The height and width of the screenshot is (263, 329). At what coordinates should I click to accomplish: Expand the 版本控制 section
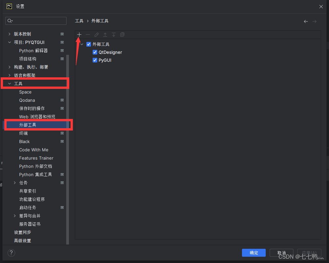tap(10, 34)
